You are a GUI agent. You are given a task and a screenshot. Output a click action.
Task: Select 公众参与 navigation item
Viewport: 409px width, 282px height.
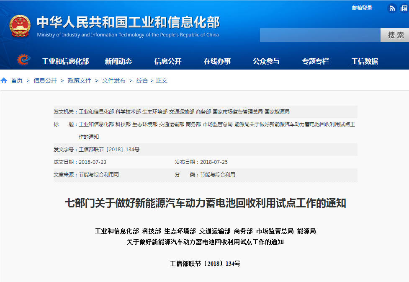pyautogui.click(x=266, y=61)
